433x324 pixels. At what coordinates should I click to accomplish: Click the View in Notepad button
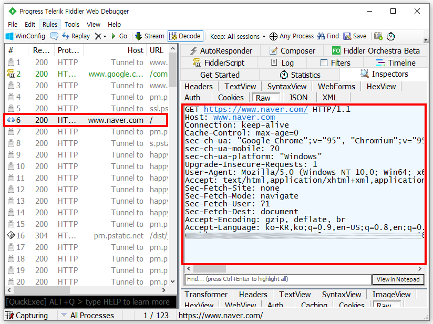(398, 279)
